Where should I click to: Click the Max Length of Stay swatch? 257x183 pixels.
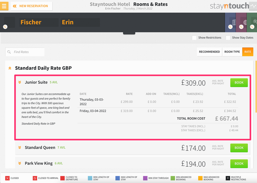(x=118, y=178)
